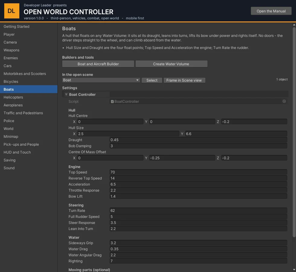
Task: Edit the Throttle Response field
Action: (198, 190)
